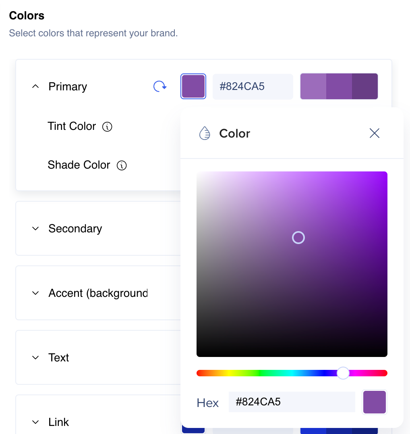Screen dimensions: 410x434
Task: Click the Primary hex input field
Action: coord(253,86)
